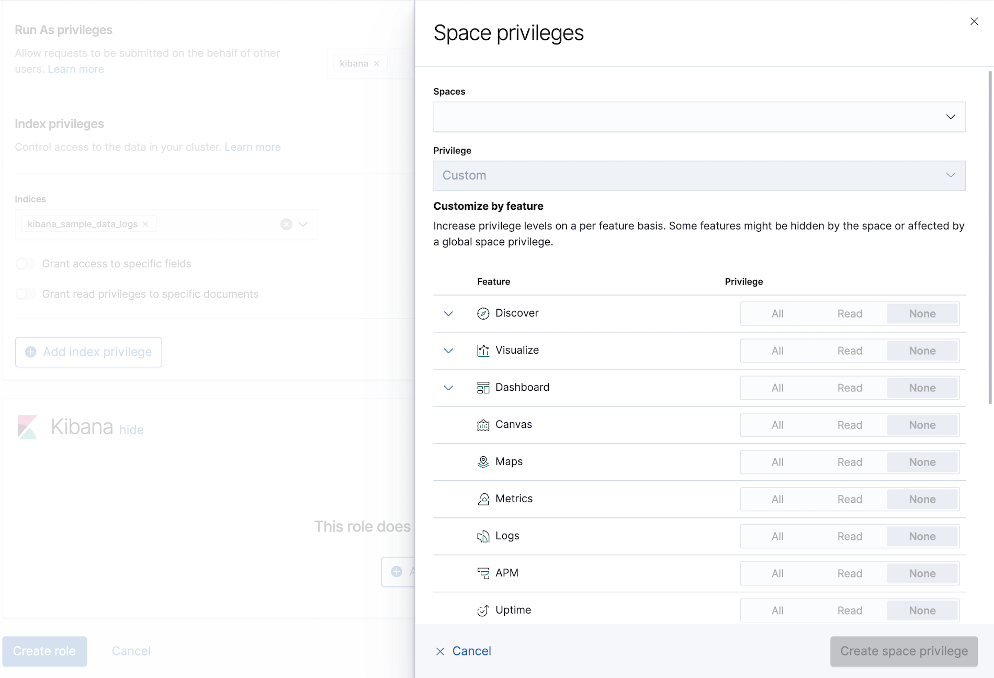
Task: Enable Grant read privileges to specific documents
Action: 26,294
